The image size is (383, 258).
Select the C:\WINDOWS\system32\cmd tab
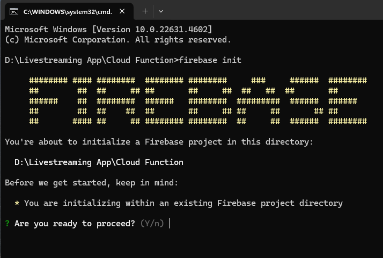(67, 11)
